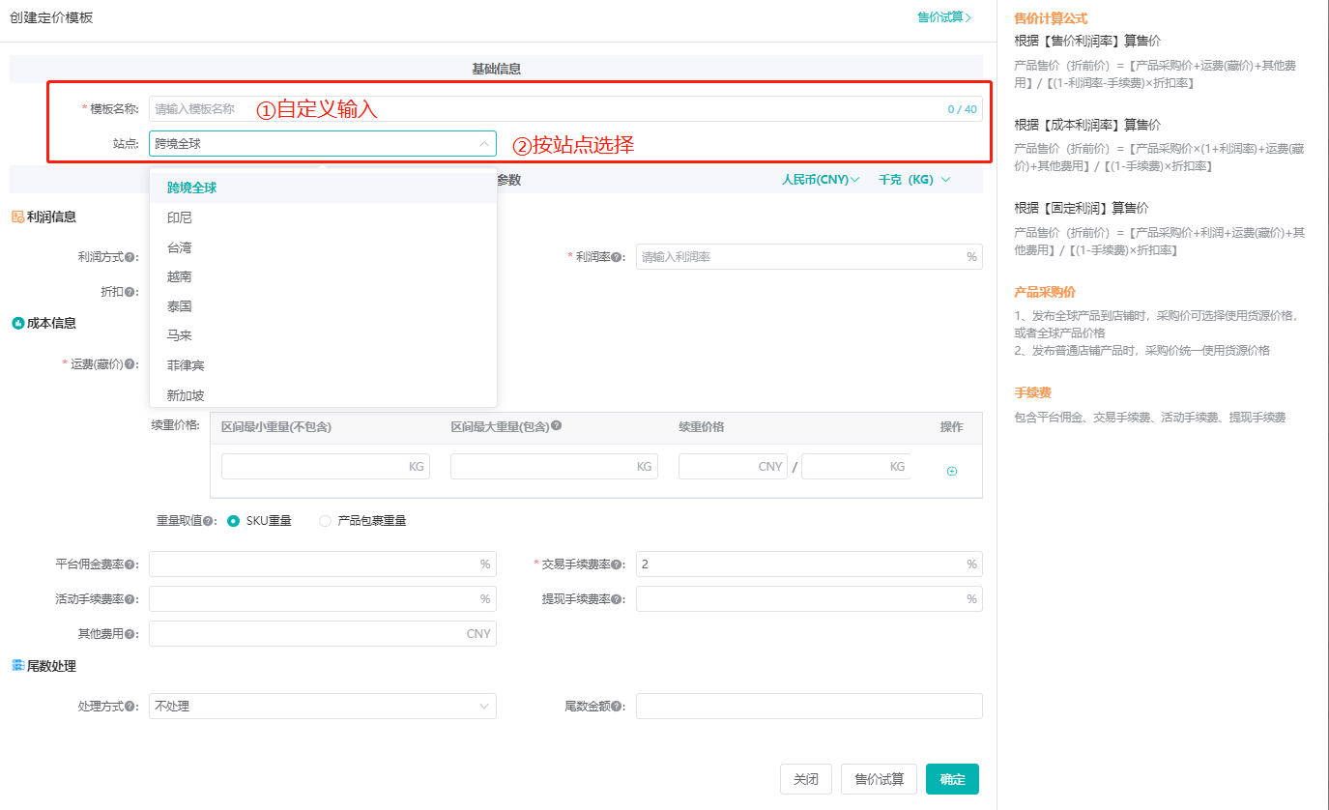
Task: Click help icon beside 利润率 label
Action: [617, 257]
